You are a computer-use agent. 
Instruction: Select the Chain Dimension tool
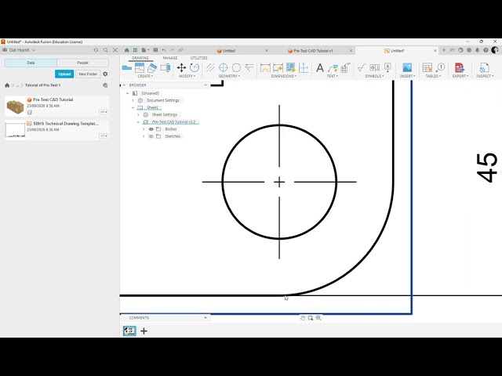pos(304,67)
